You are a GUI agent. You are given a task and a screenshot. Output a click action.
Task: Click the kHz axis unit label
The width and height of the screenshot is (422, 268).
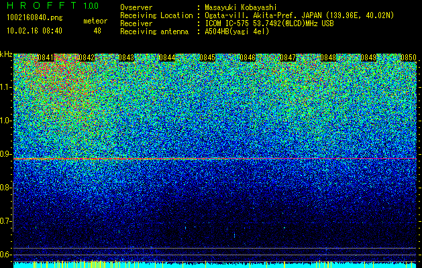click(x=6, y=54)
